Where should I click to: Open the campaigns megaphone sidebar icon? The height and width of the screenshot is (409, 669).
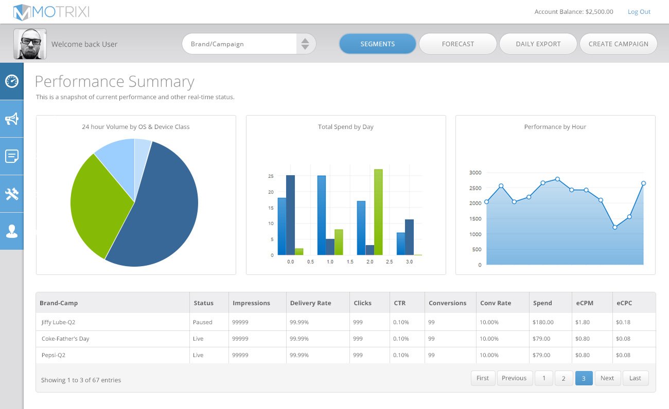tap(12, 119)
